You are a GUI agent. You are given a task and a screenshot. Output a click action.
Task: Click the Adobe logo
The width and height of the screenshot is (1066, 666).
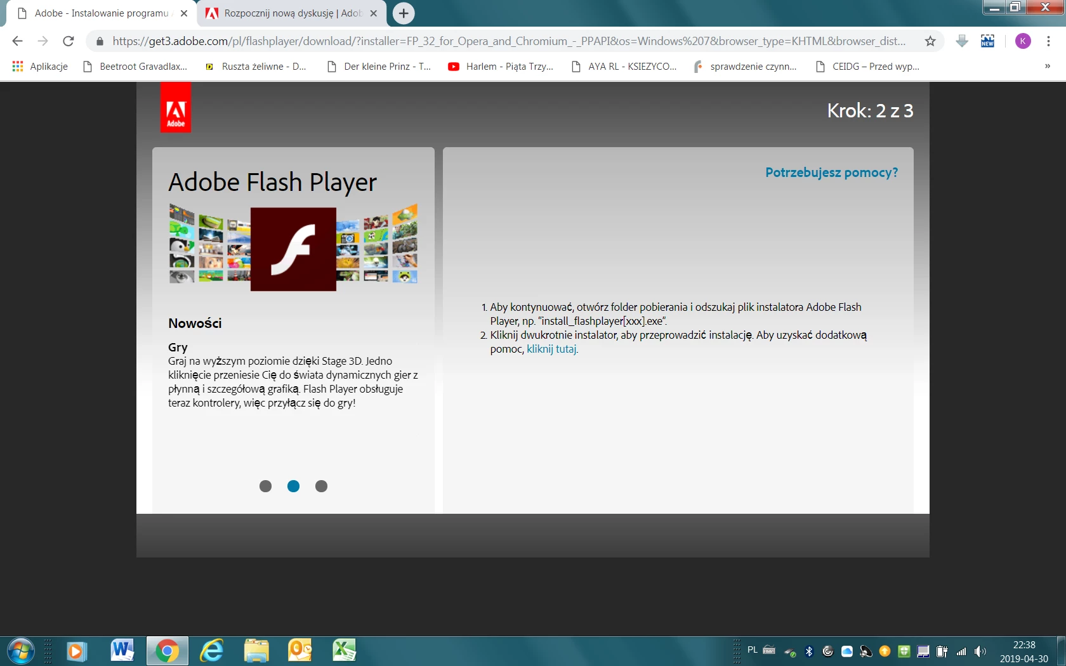pos(176,107)
